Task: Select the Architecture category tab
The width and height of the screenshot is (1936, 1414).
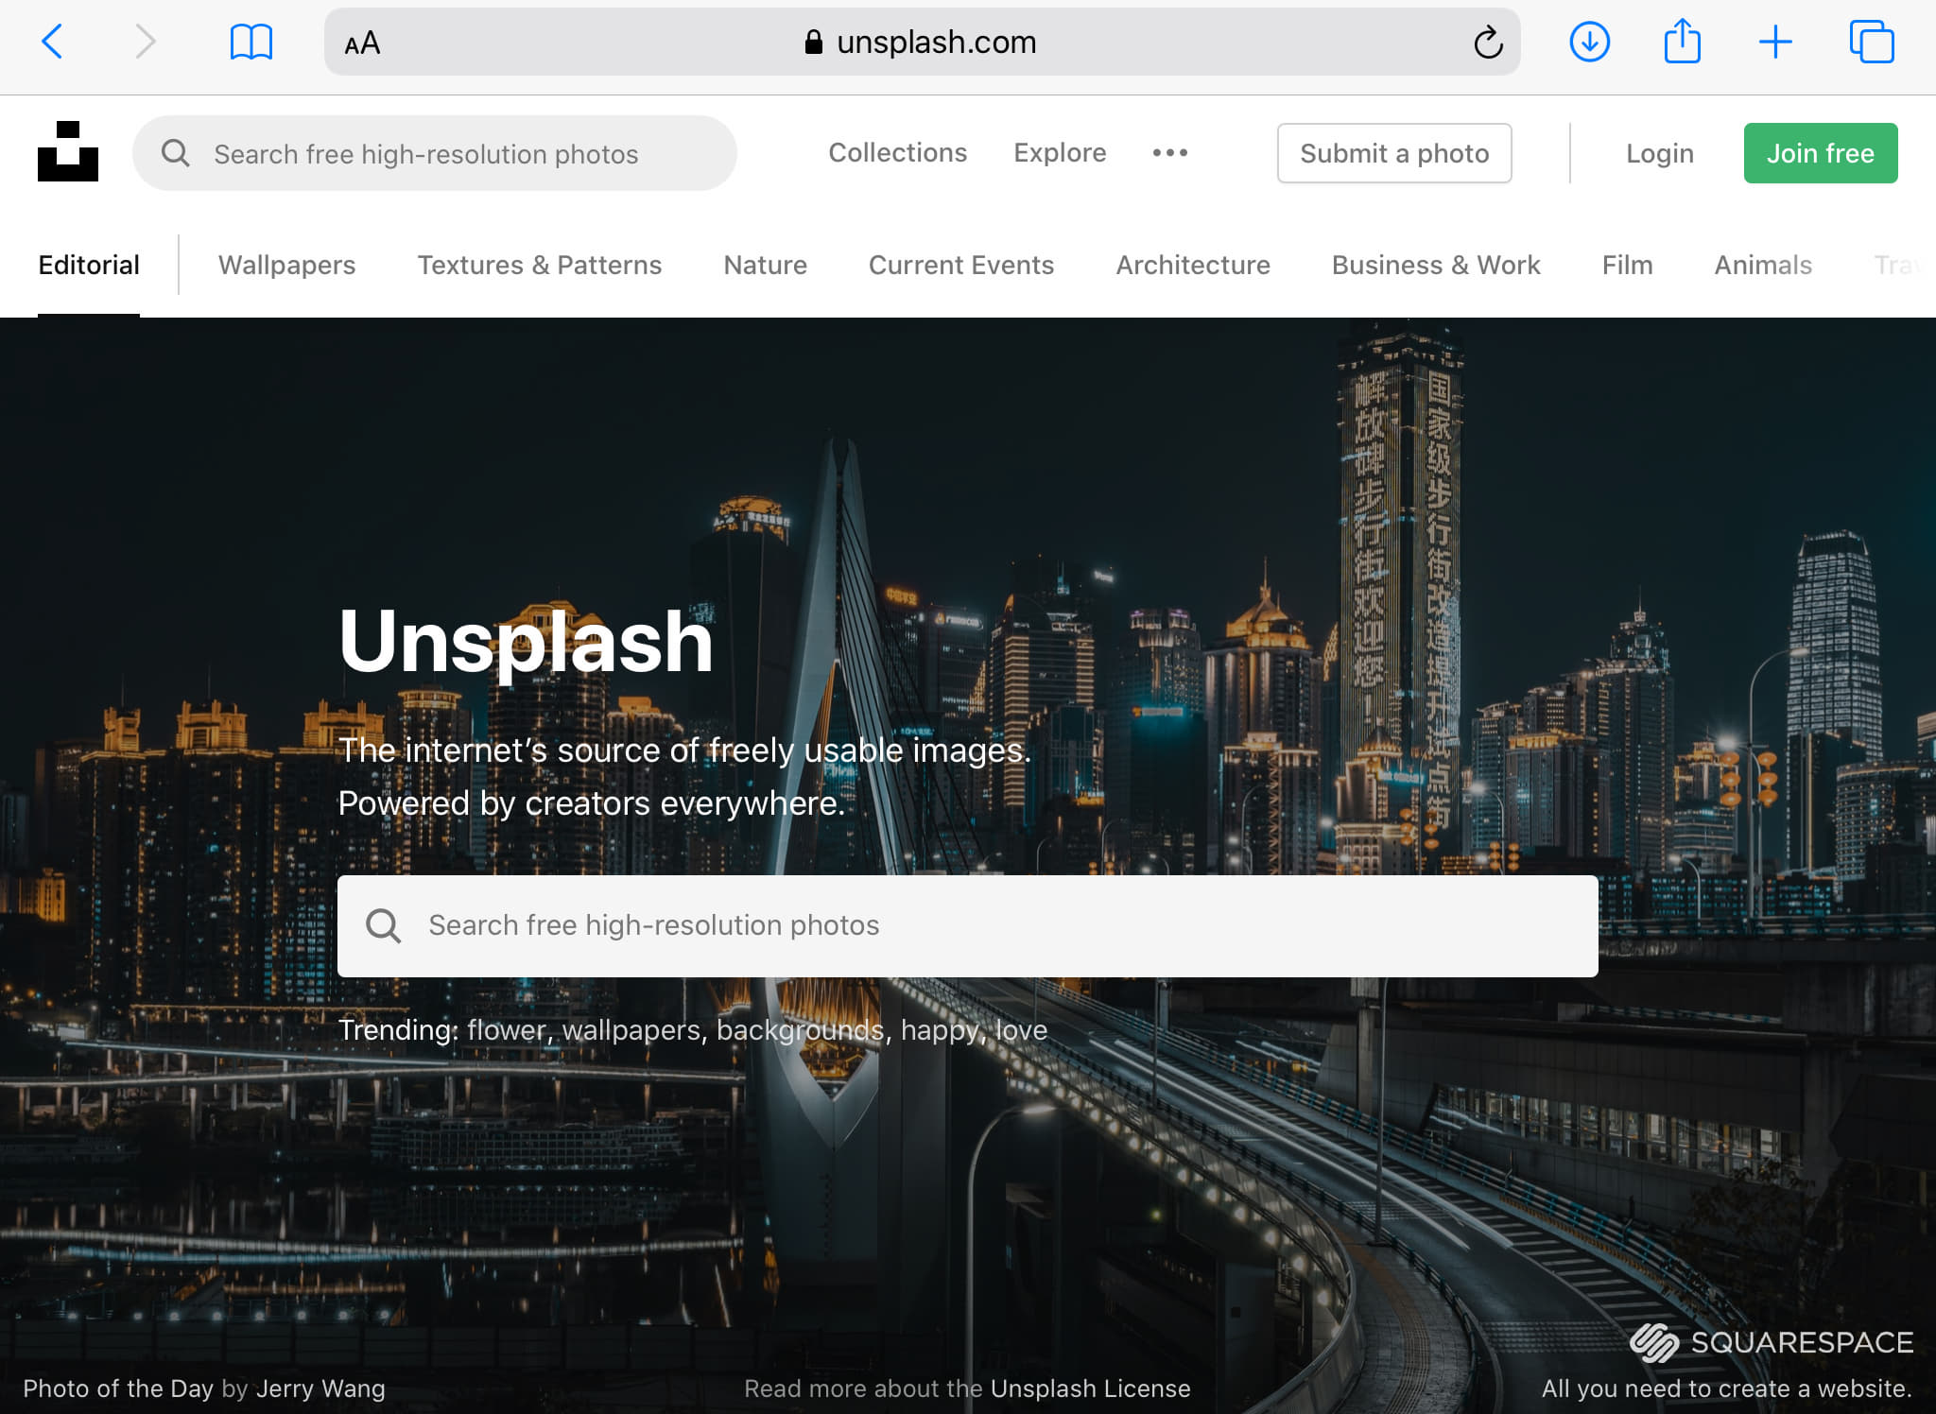Action: tap(1192, 265)
